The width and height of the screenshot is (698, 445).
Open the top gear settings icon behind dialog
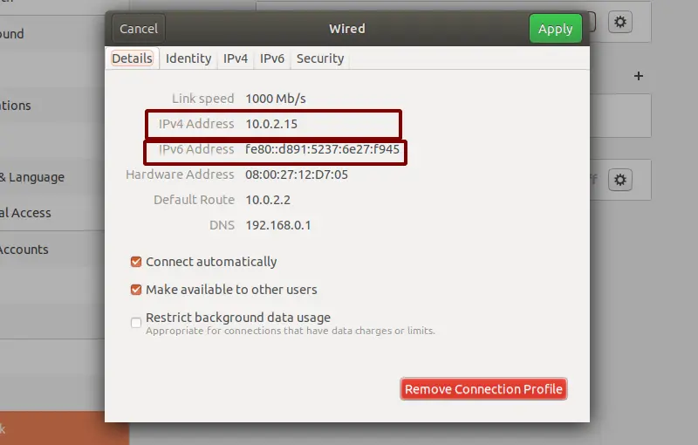click(620, 22)
